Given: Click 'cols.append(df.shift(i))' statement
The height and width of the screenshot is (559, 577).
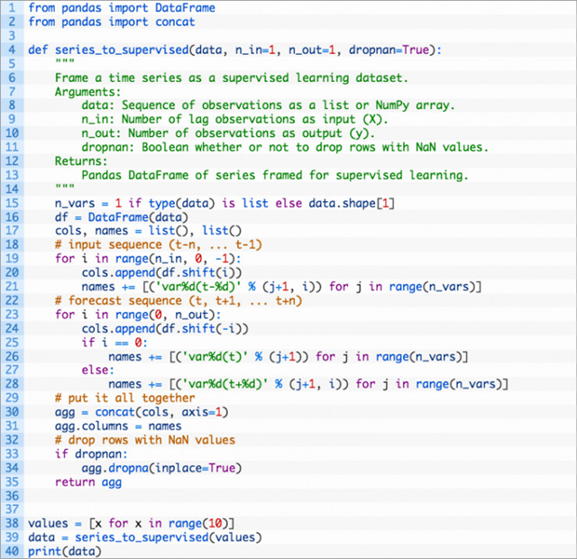Looking at the screenshot, I should 162,273.
